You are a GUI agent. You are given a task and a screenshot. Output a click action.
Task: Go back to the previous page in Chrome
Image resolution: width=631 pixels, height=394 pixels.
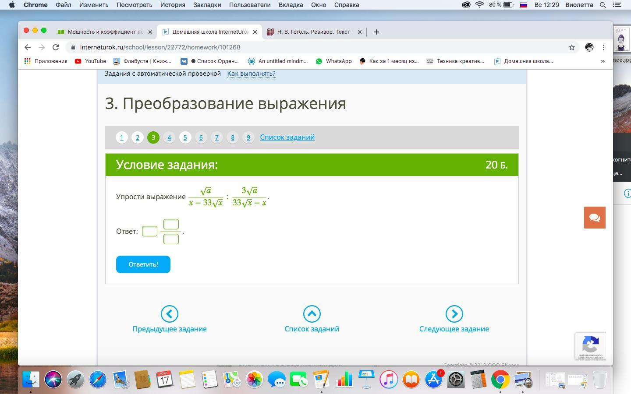(x=28, y=47)
